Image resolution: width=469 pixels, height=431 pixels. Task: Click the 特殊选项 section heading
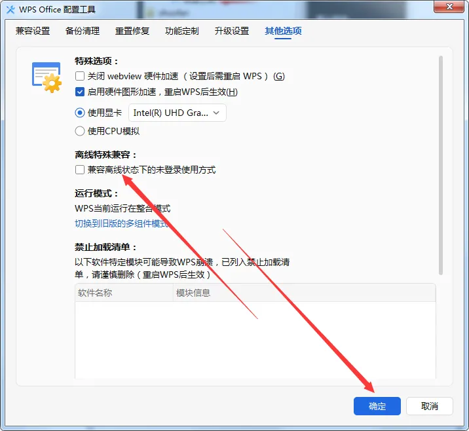pyautogui.click(x=96, y=61)
